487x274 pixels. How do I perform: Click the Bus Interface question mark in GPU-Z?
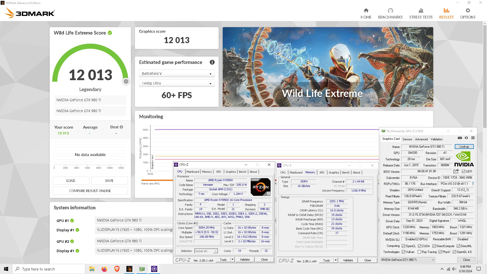(x=473, y=184)
